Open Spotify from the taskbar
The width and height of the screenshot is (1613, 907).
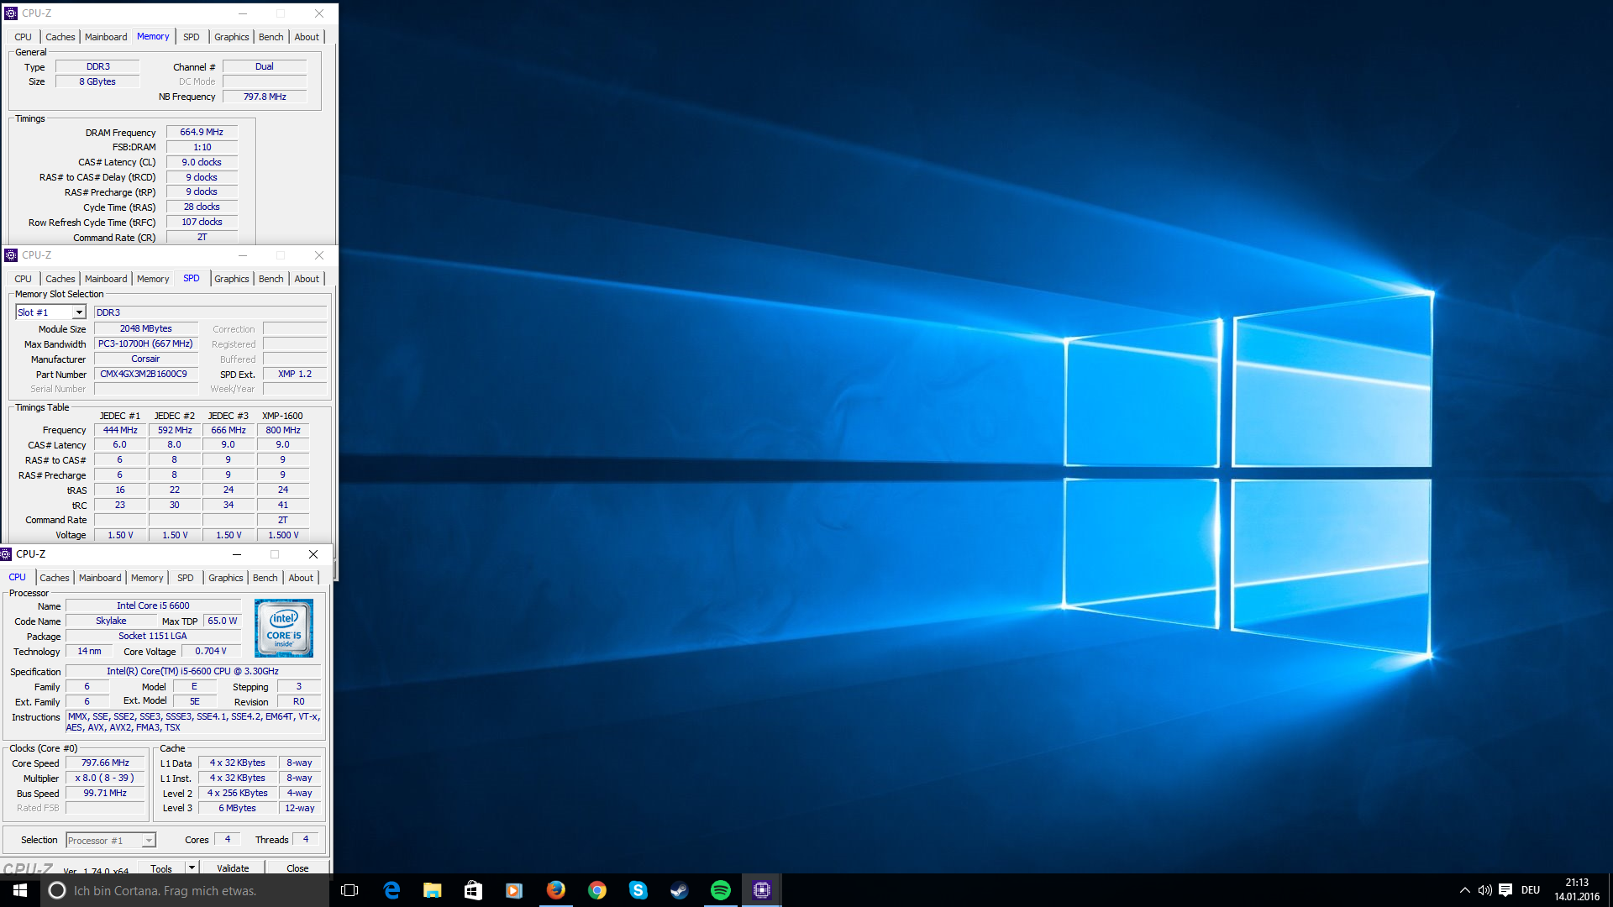[720, 890]
